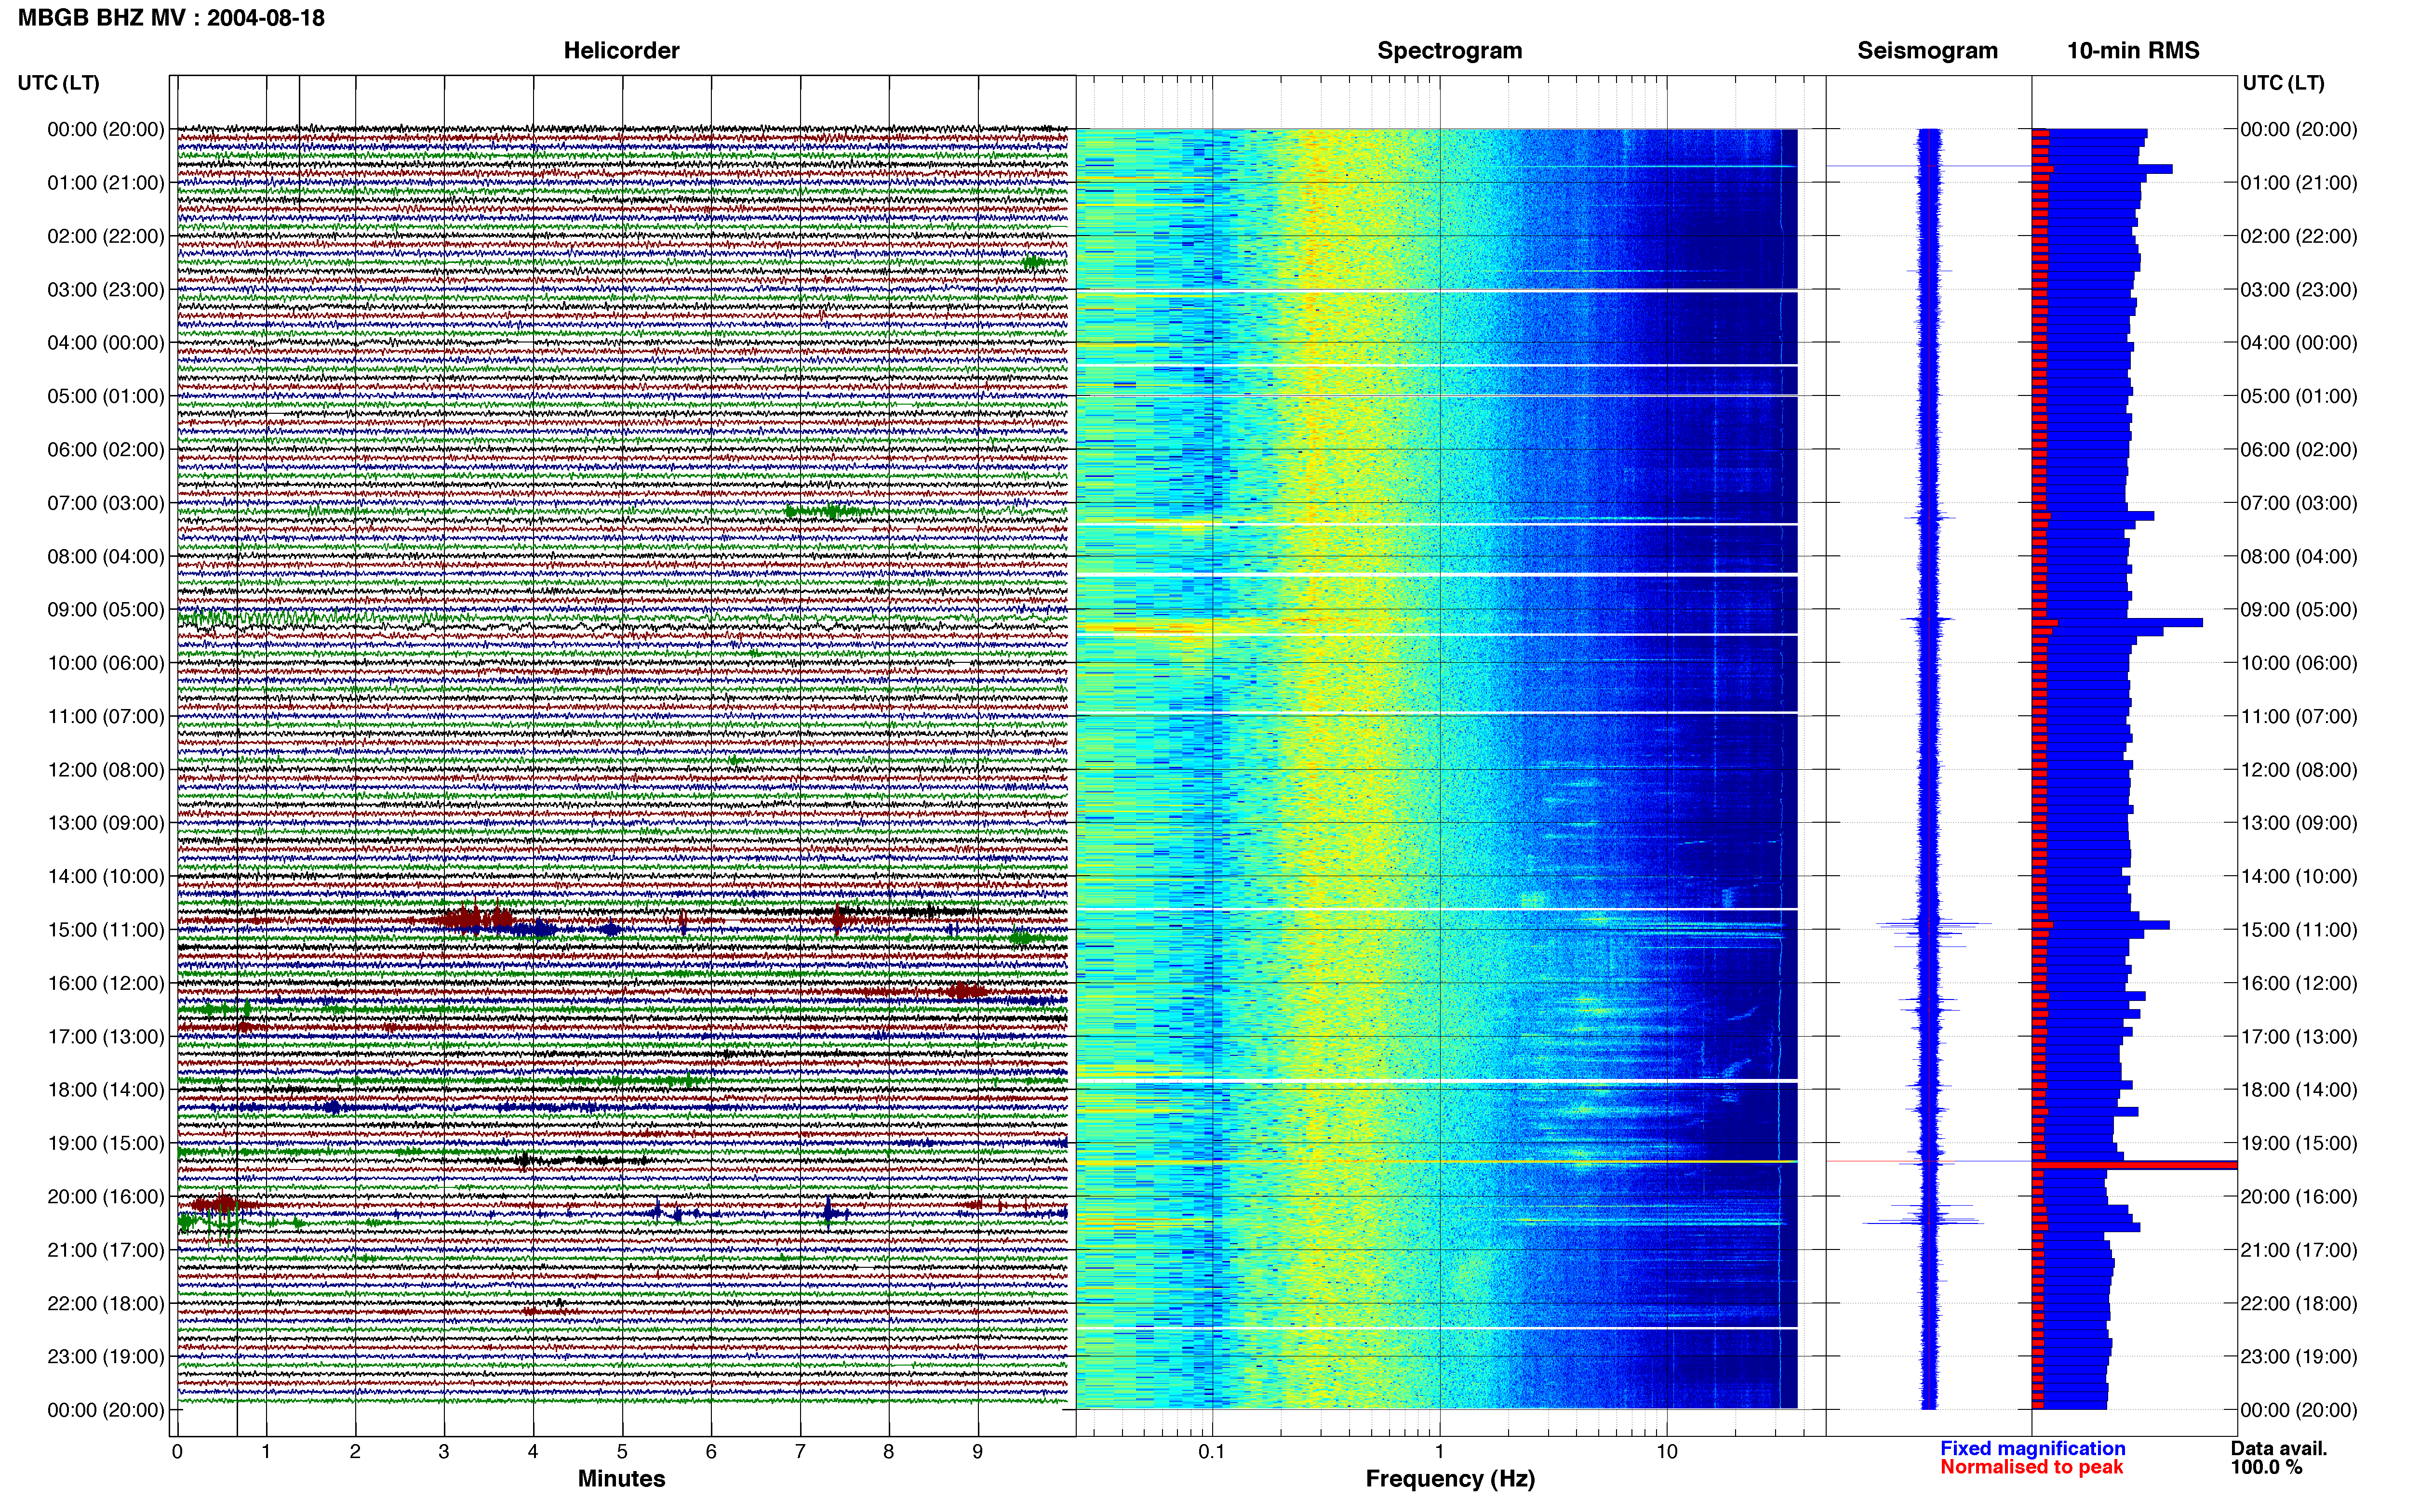Click the 'Frequency (Hz)' x-axis label

(x=1450, y=1479)
